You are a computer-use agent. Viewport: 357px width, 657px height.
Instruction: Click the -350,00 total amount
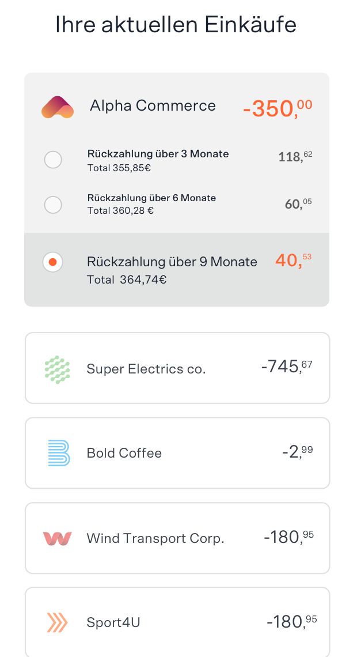click(x=277, y=107)
